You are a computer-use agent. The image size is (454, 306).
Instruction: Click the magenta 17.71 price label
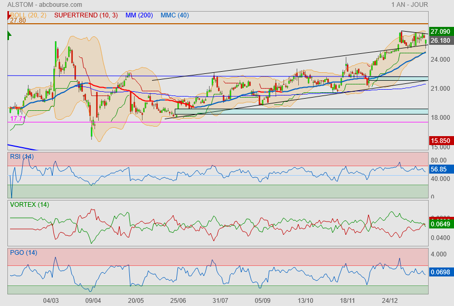point(18,119)
